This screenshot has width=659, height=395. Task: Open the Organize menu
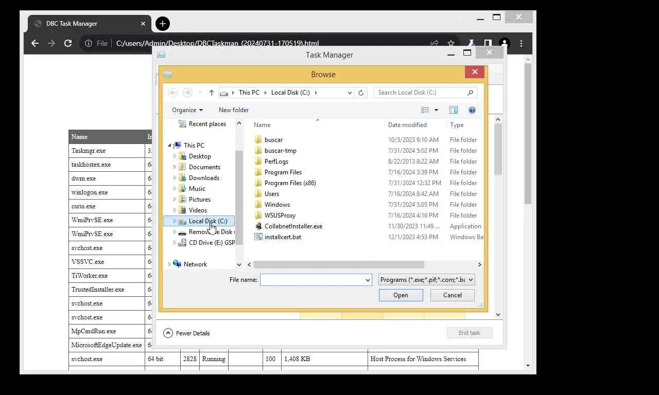point(187,110)
